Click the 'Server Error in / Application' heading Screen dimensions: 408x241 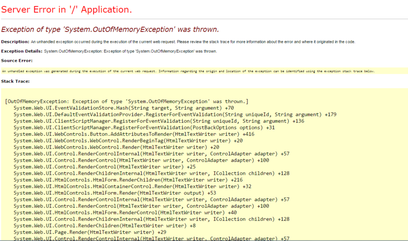tap(66, 9)
